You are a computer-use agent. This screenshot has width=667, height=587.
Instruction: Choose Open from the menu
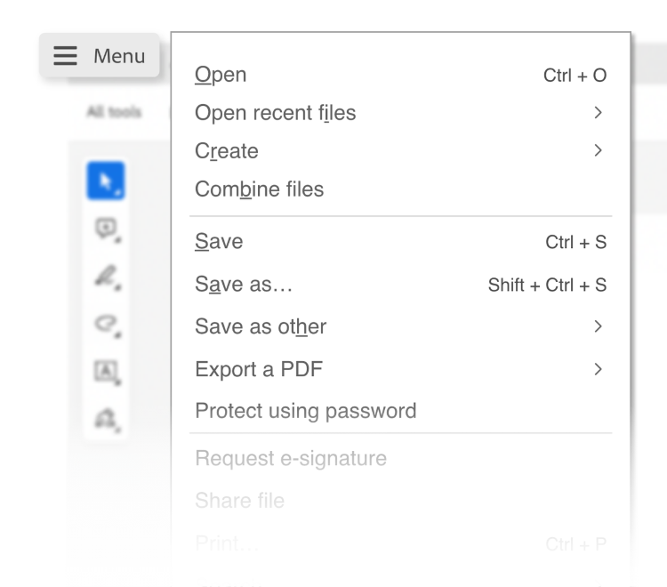(x=221, y=76)
